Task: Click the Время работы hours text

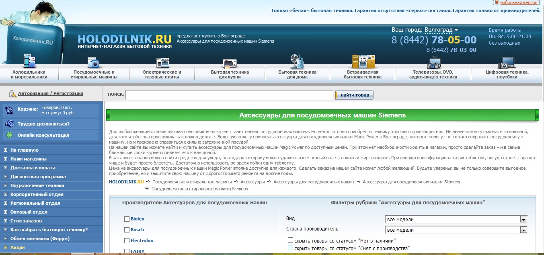Action: [505, 30]
